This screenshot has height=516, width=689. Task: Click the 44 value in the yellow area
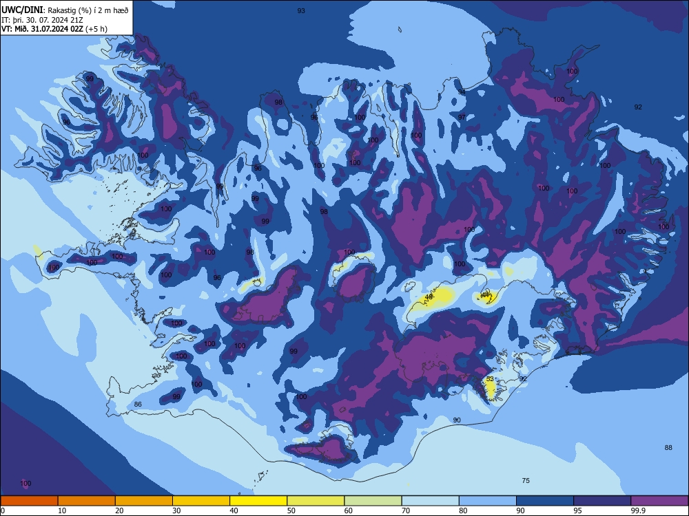(486, 295)
